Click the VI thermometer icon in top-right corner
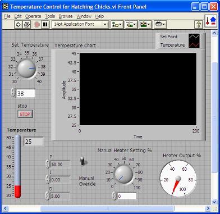 [211, 21]
